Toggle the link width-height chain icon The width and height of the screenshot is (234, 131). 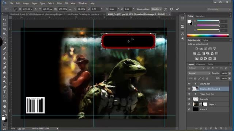pyautogui.click(x=70, y=9)
